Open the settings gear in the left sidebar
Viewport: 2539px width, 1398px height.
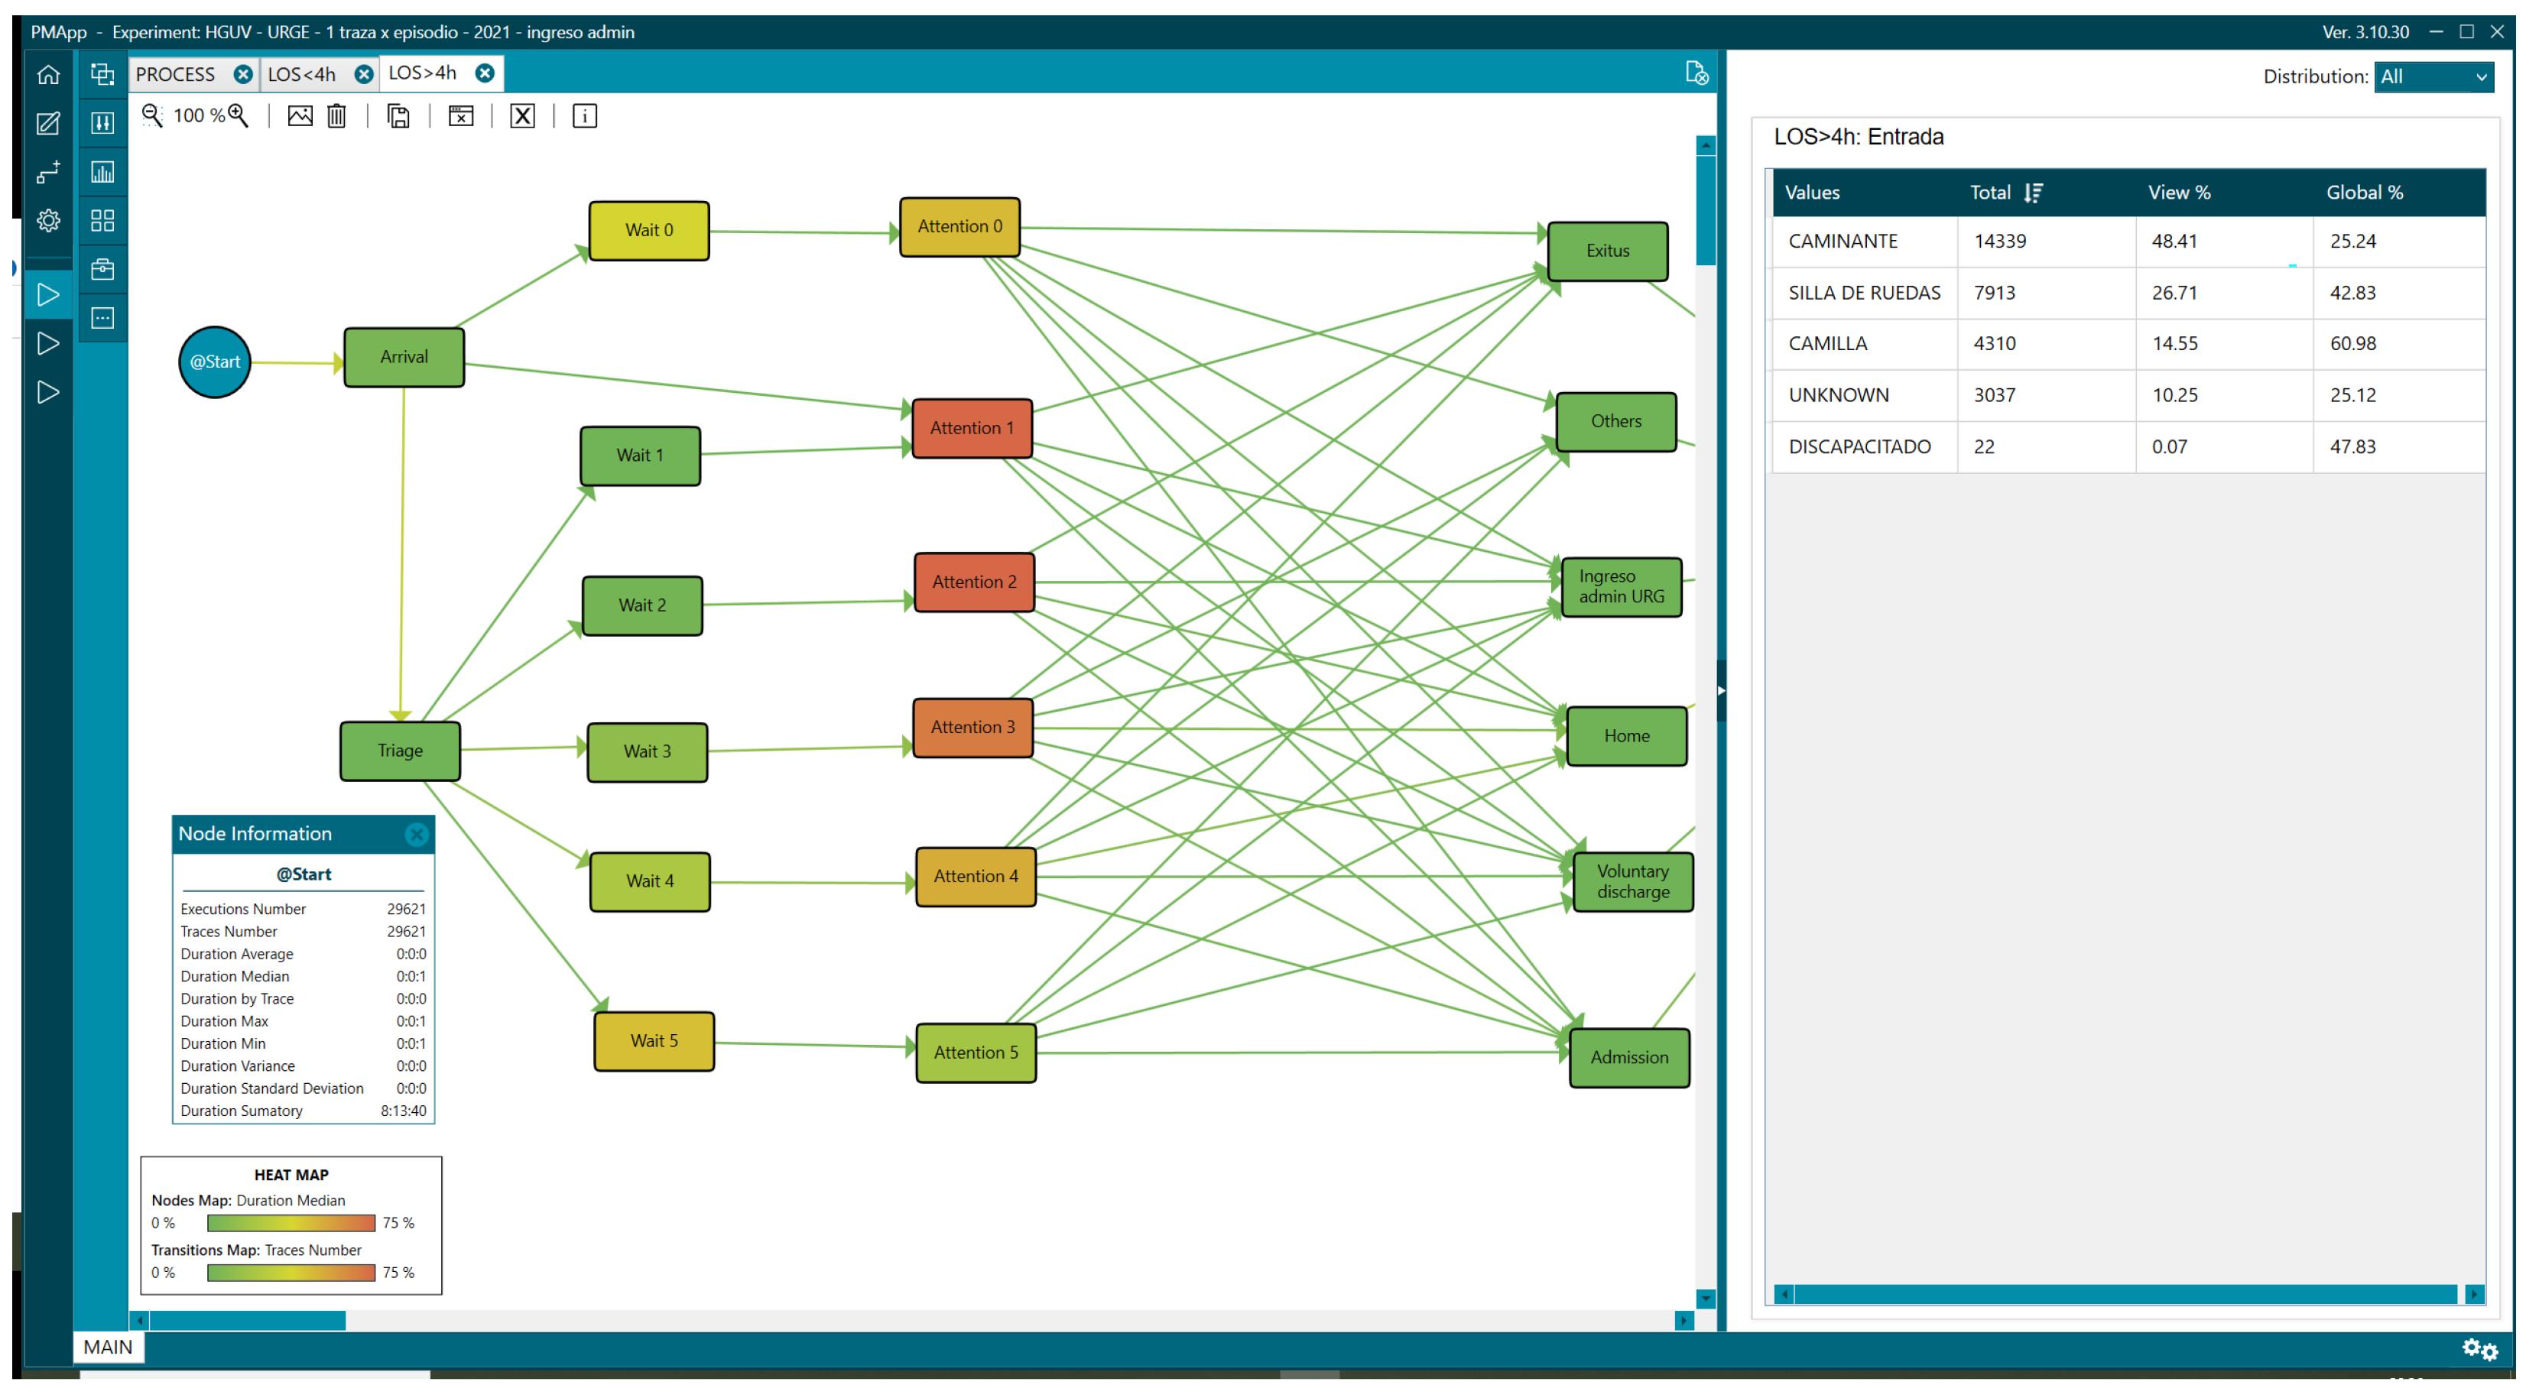(47, 221)
